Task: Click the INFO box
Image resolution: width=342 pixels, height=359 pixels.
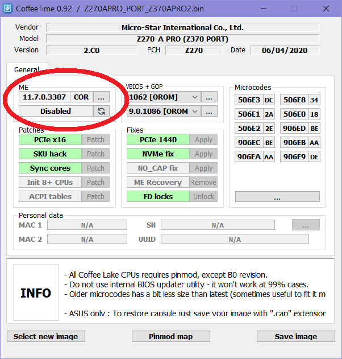Action: pyautogui.click(x=36, y=293)
